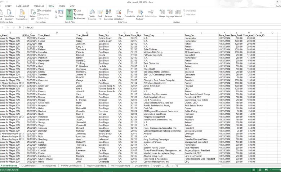Open What-If Analysis menu
Image resolution: width=281 pixels, height=172 pixels.
tap(140, 15)
